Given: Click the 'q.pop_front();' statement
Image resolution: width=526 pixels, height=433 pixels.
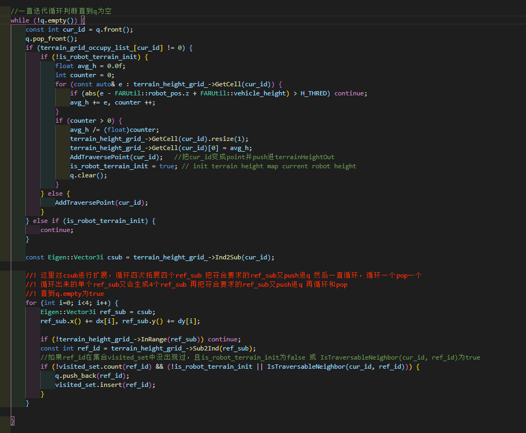Looking at the screenshot, I should click(x=52, y=39).
